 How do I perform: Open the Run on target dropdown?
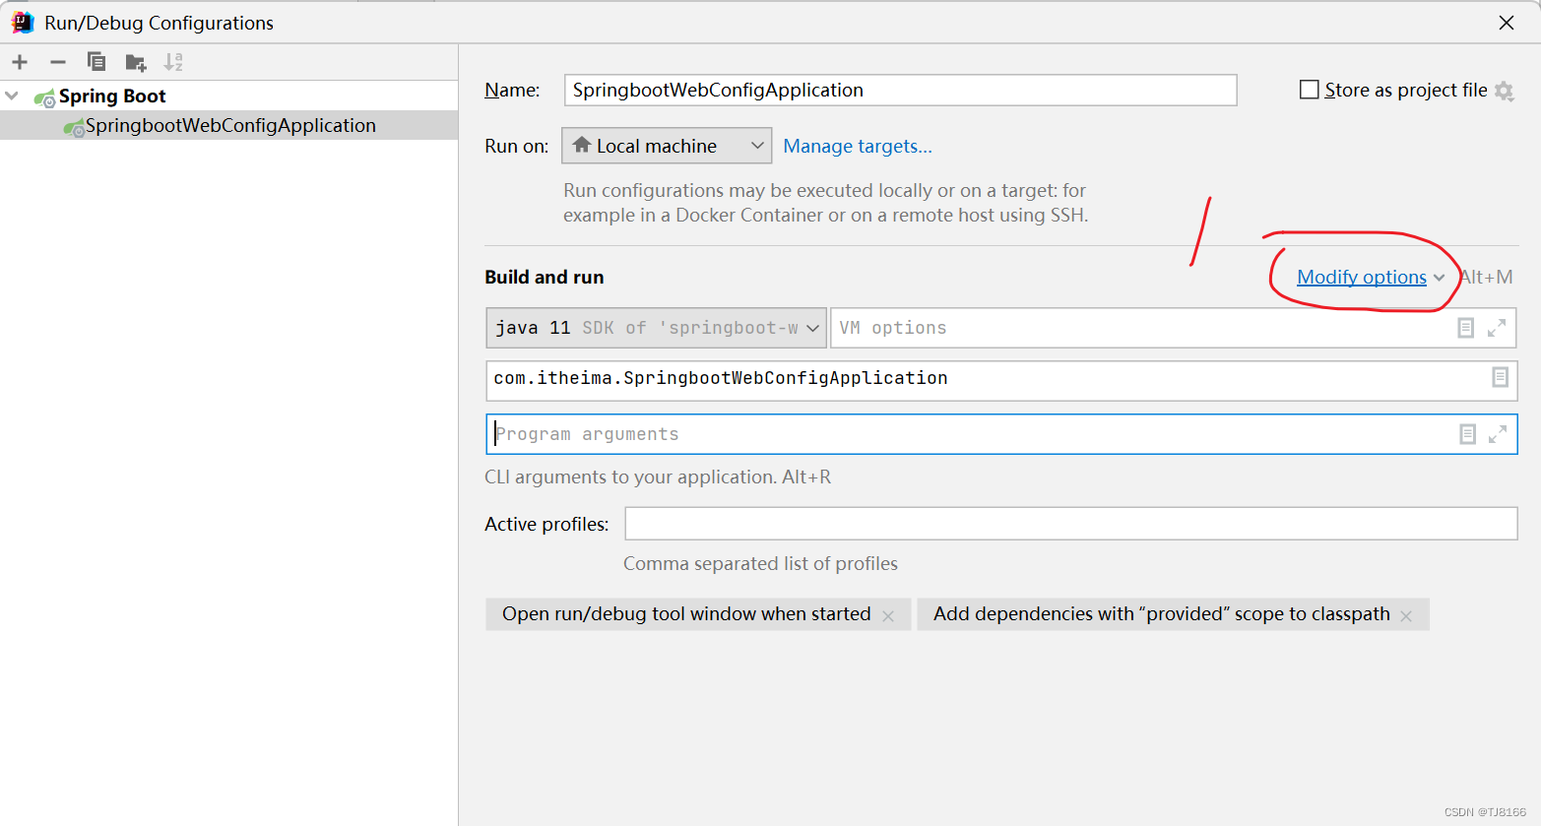click(666, 145)
